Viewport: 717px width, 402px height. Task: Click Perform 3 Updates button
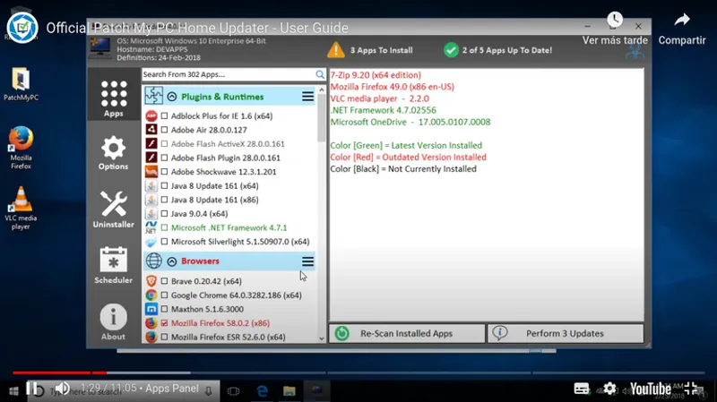point(566,333)
